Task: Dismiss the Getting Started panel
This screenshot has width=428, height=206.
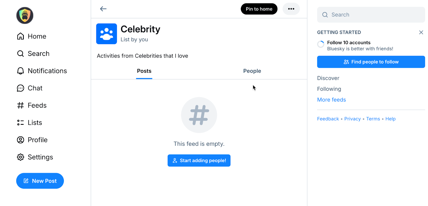Action: 421,32
